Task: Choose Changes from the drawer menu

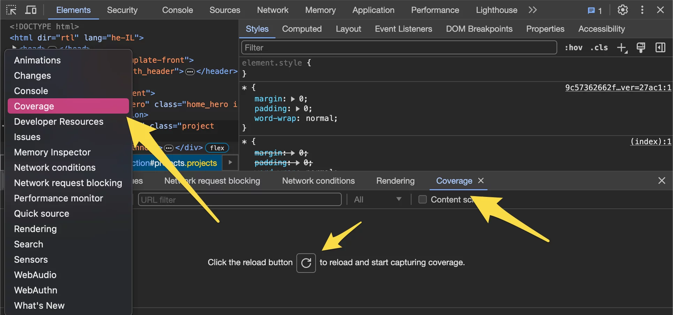Action: [68, 76]
